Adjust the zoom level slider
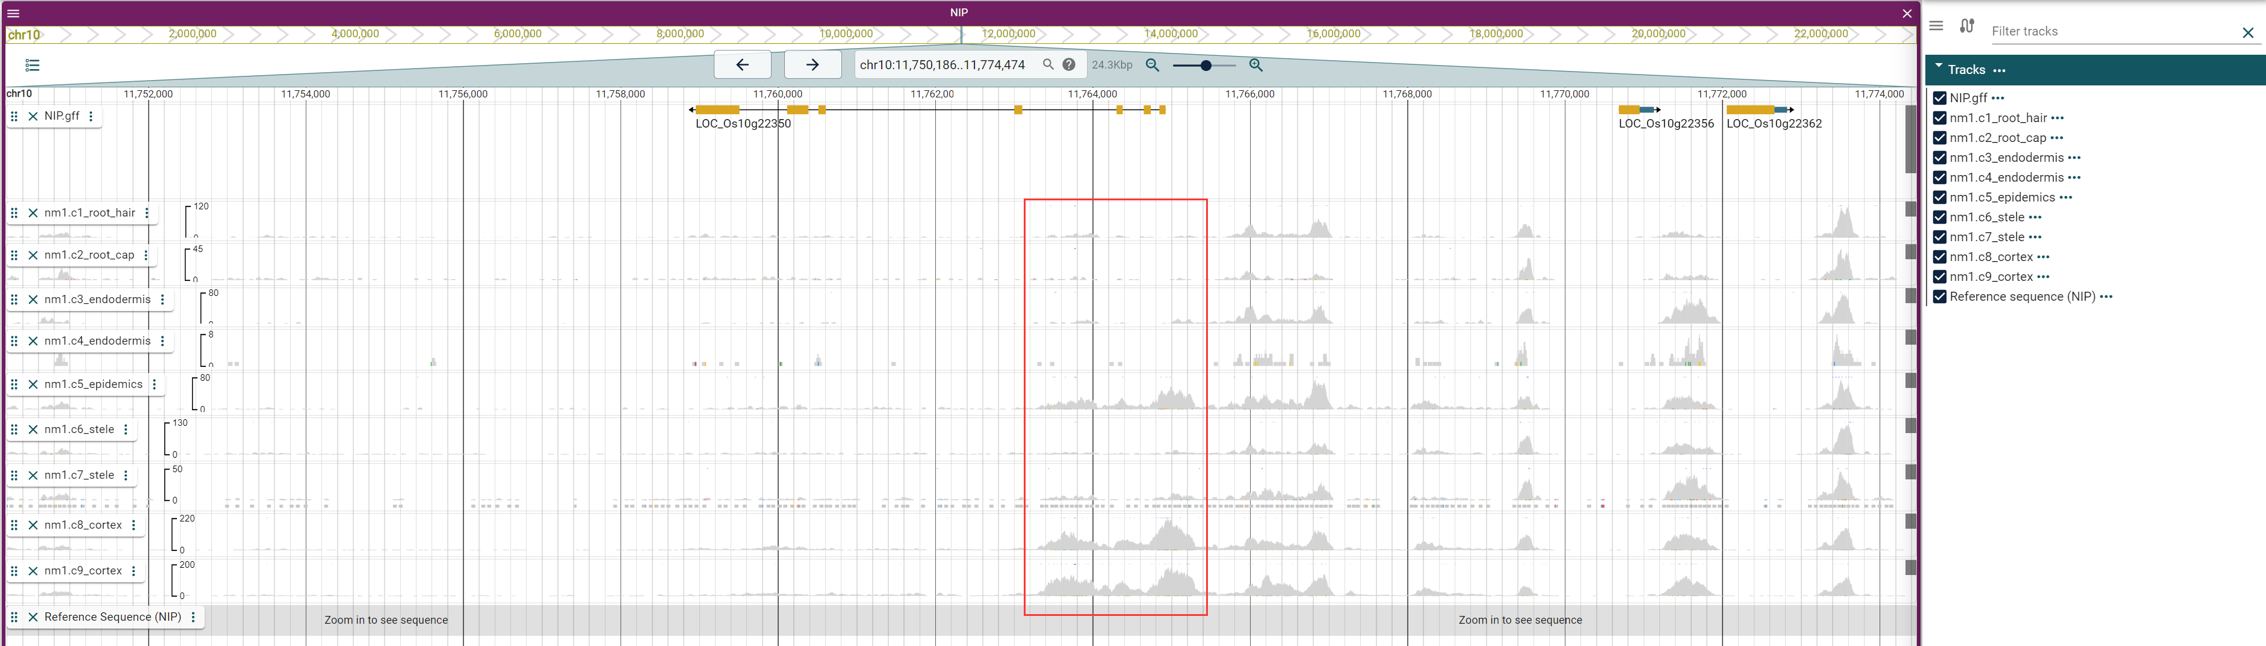Viewport: 2266px width, 646px height. [1205, 65]
